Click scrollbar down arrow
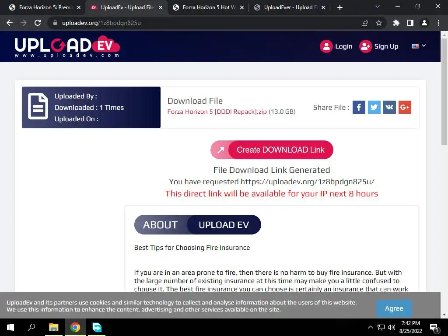 point(444,315)
